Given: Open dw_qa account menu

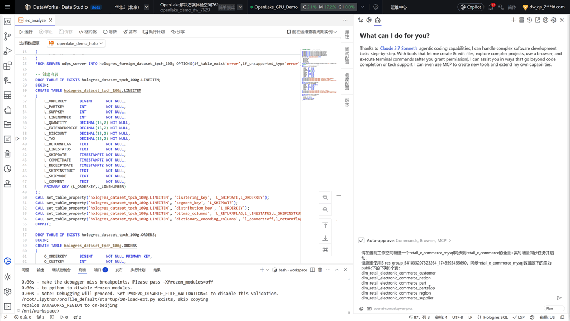Looking at the screenshot, I should [544, 7].
